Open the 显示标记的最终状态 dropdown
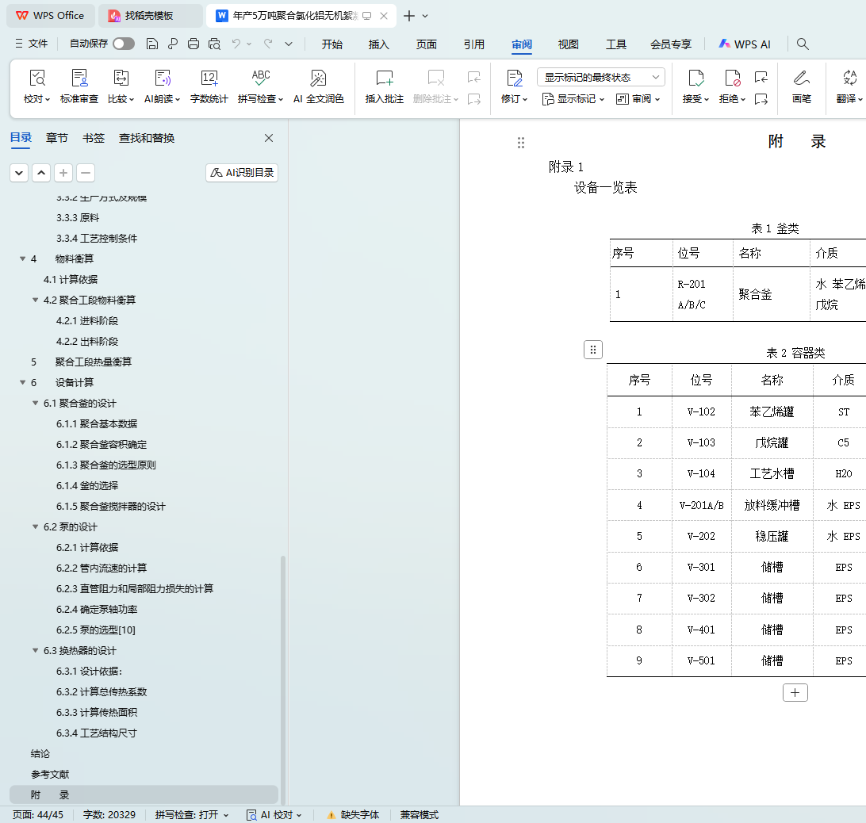 pyautogui.click(x=600, y=77)
